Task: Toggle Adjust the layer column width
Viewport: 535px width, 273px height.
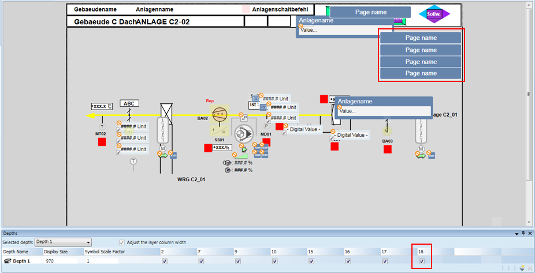Action: (121, 242)
